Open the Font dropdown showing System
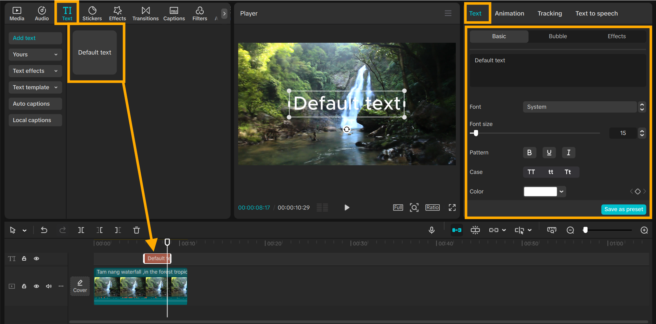The height and width of the screenshot is (324, 656). coord(580,107)
